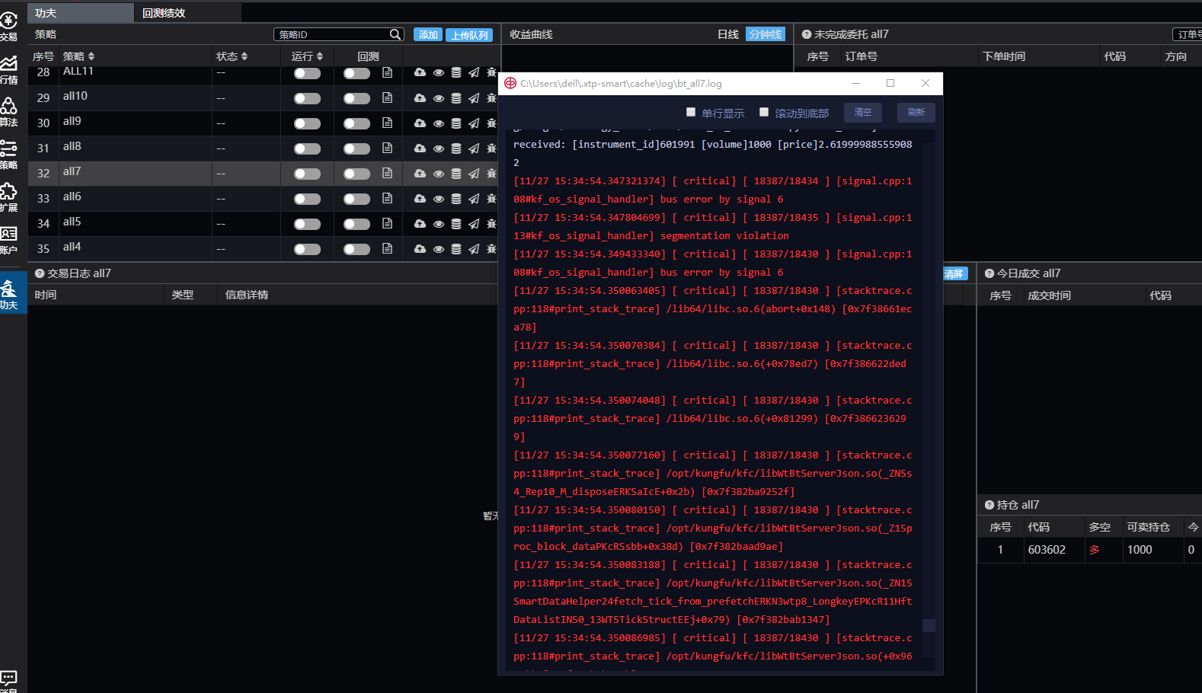This screenshot has height=693, width=1202.
Task: Open the 算法 algorithm section
Action: coord(9,111)
